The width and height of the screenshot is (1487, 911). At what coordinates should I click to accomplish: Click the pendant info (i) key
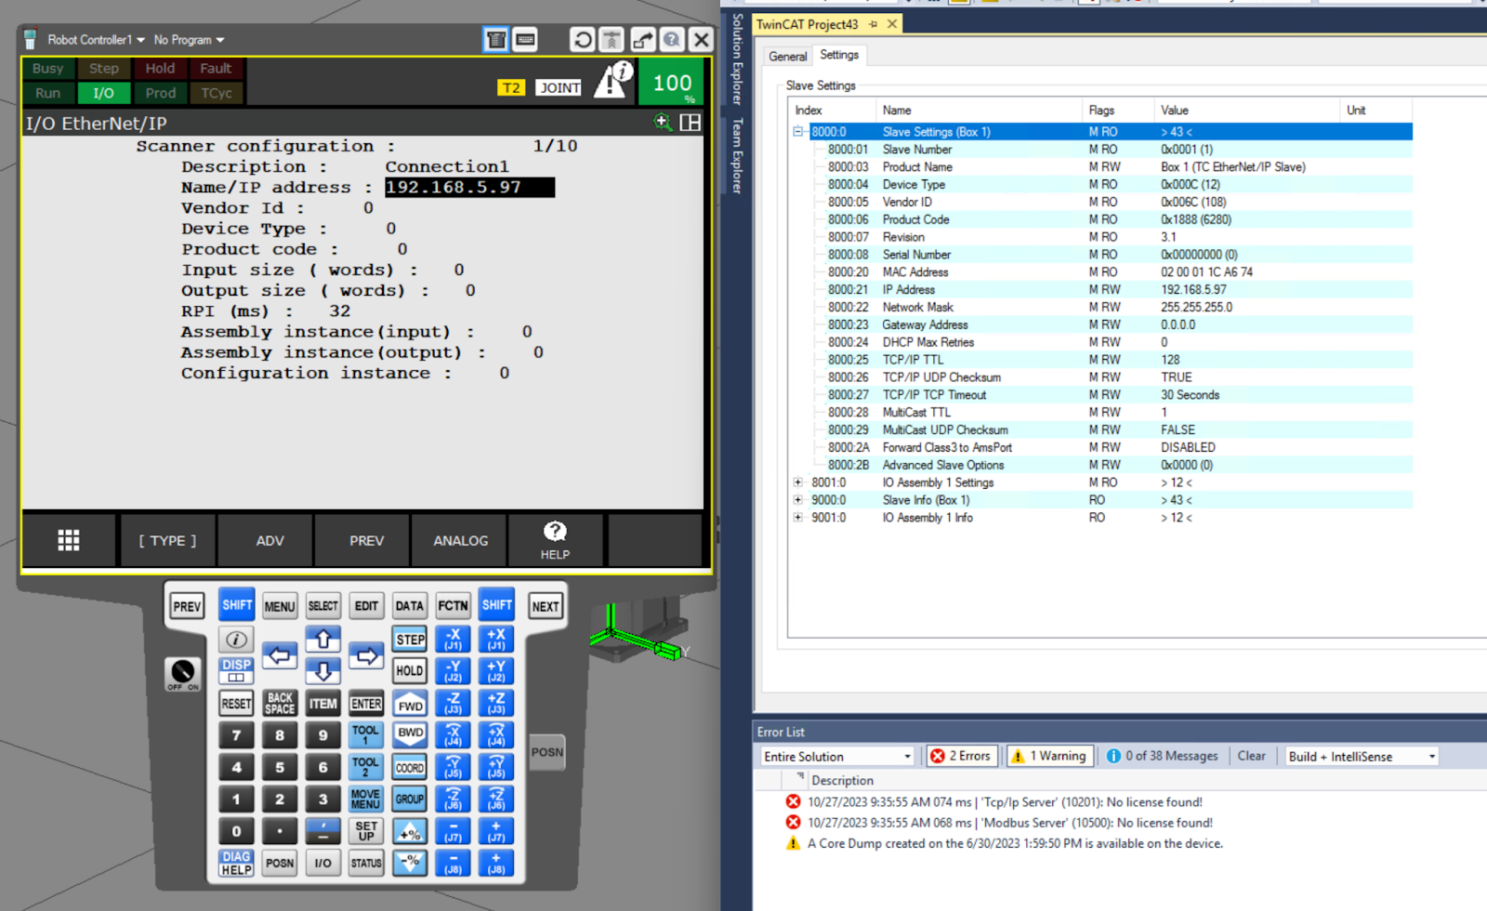point(236,640)
